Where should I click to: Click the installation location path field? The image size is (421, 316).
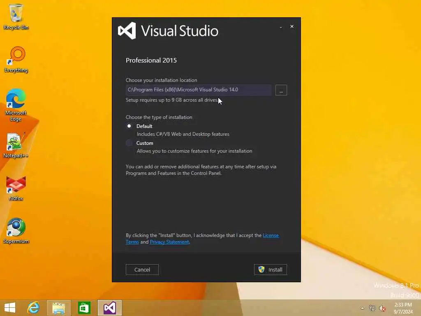pyautogui.click(x=199, y=90)
